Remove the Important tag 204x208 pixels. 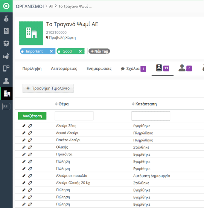[x=51, y=51]
